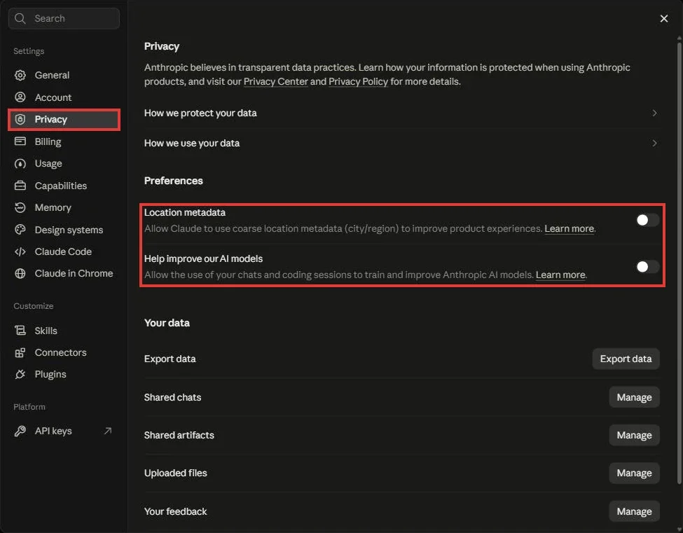
Task: Click the Memory history icon
Action: click(20, 207)
